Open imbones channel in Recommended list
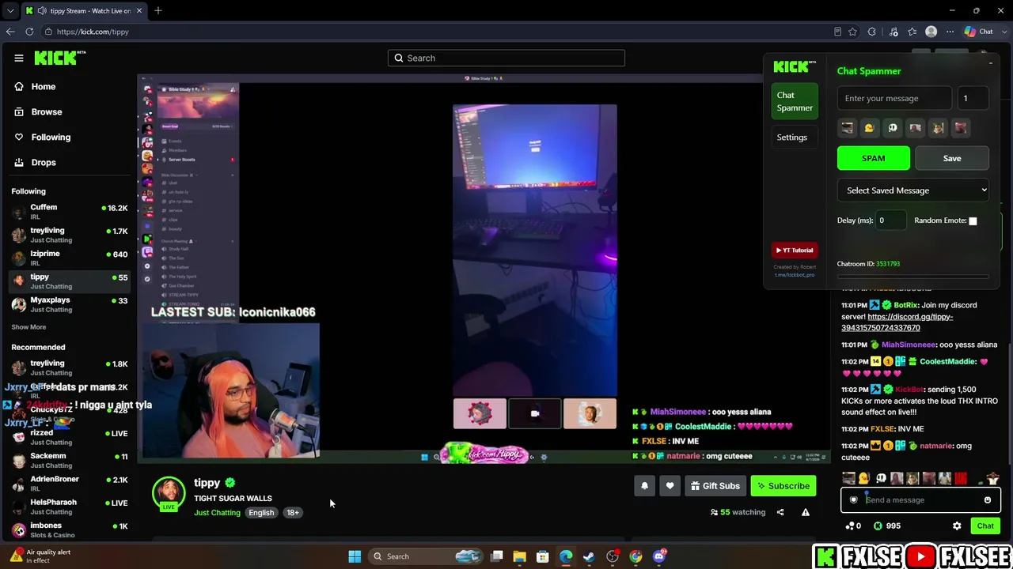Image resolution: width=1013 pixels, height=569 pixels. 69,530
